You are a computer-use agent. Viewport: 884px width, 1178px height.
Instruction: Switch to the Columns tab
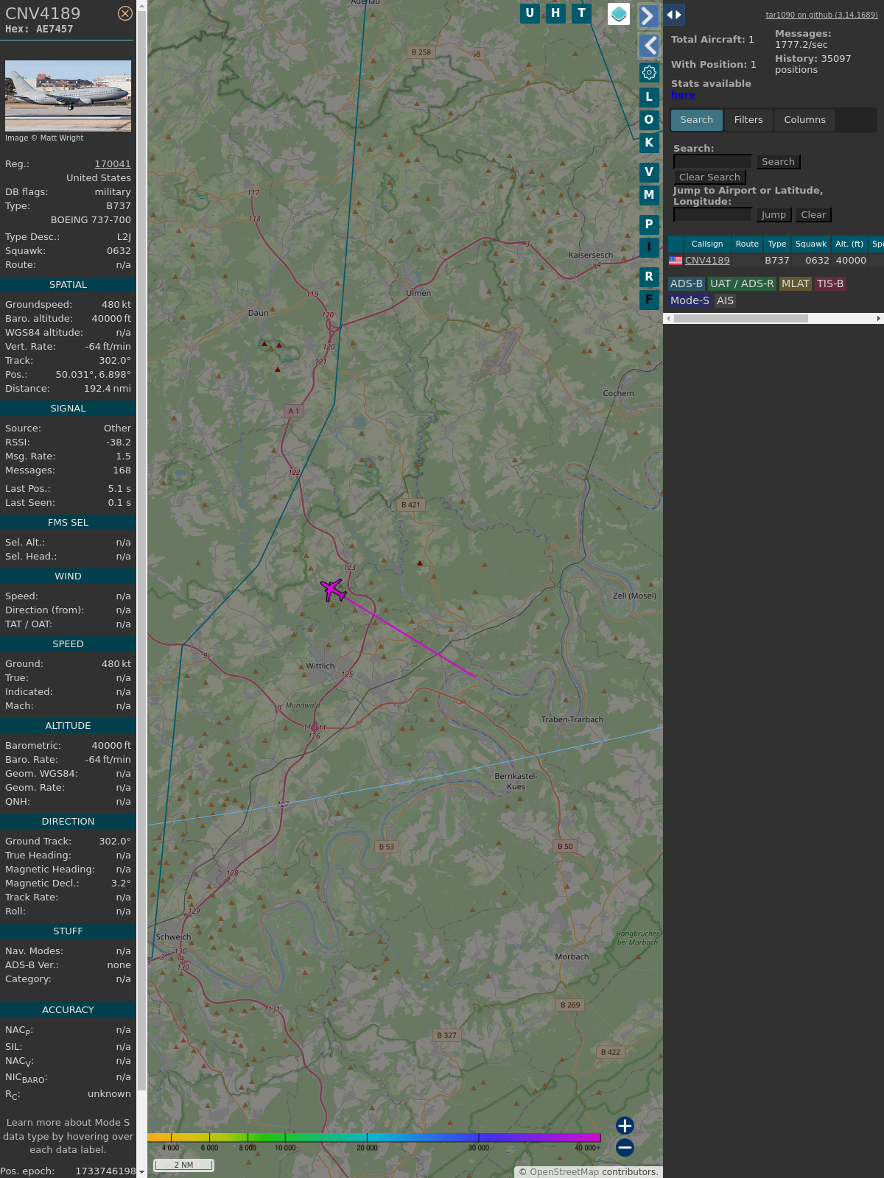click(804, 120)
